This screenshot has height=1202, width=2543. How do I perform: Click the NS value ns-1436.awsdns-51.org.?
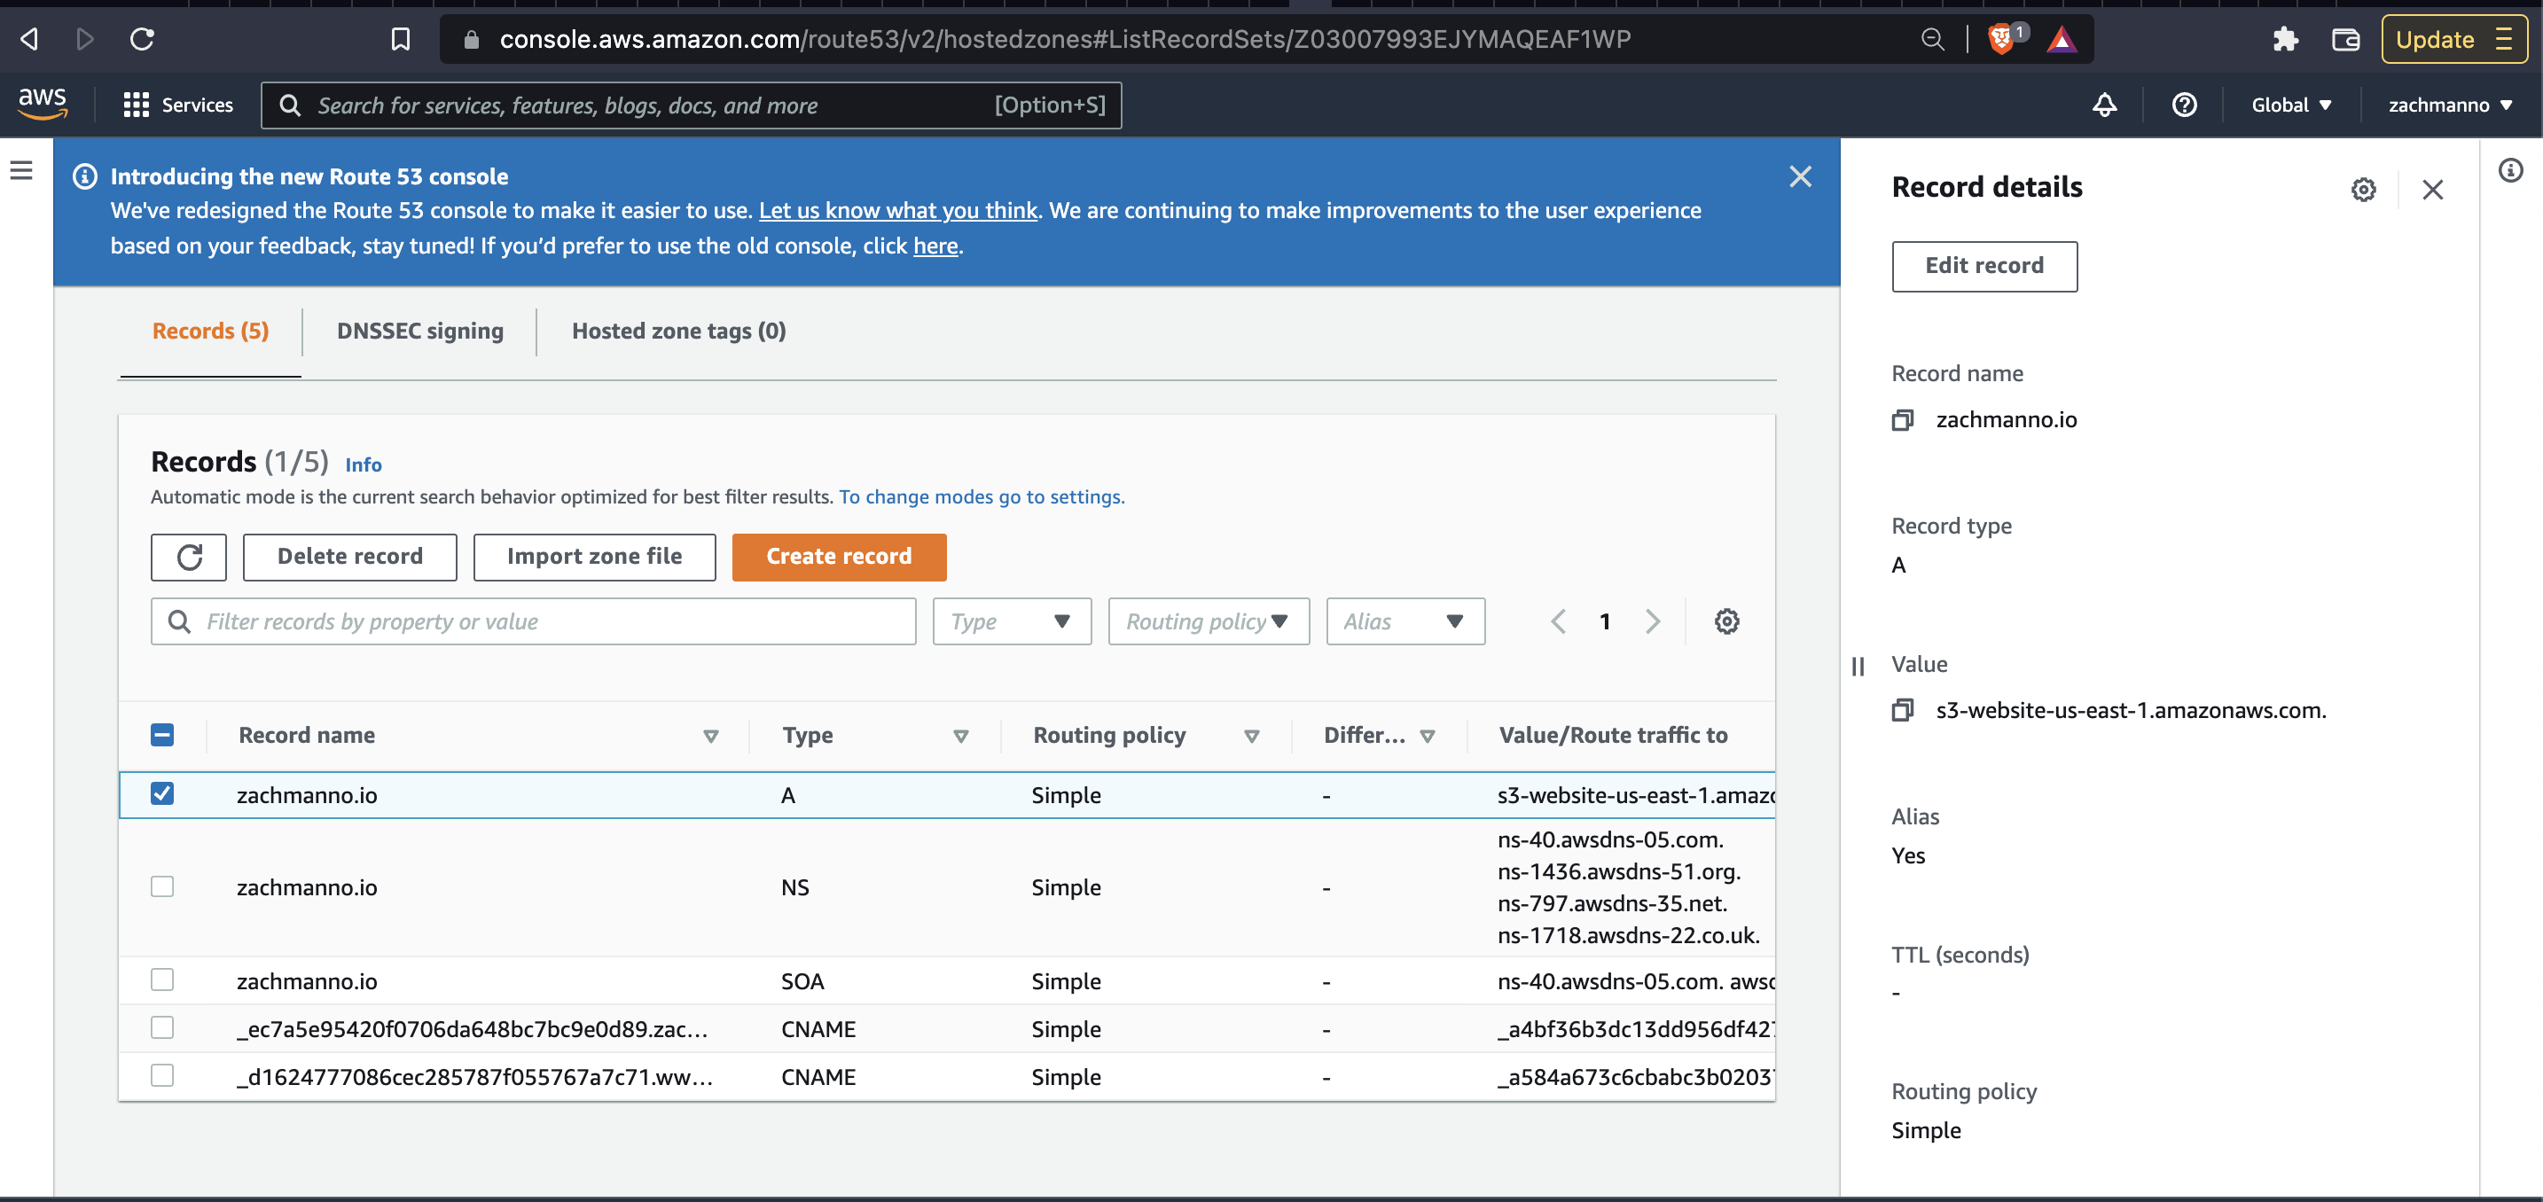[1619, 871]
